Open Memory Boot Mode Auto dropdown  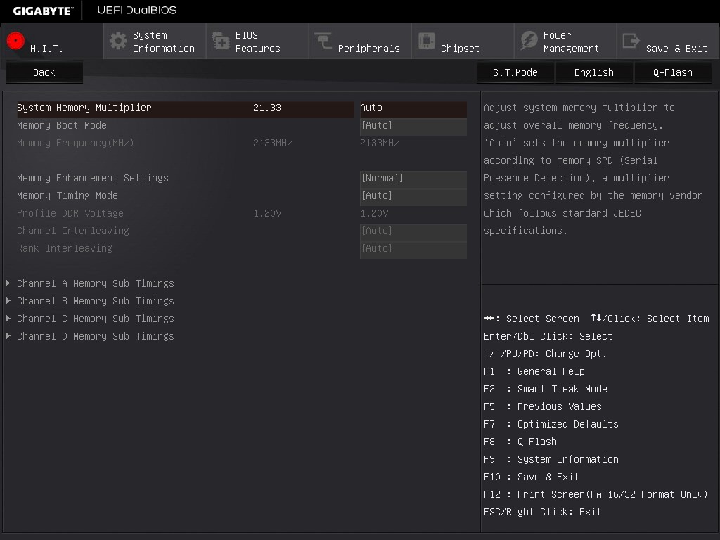coord(413,127)
